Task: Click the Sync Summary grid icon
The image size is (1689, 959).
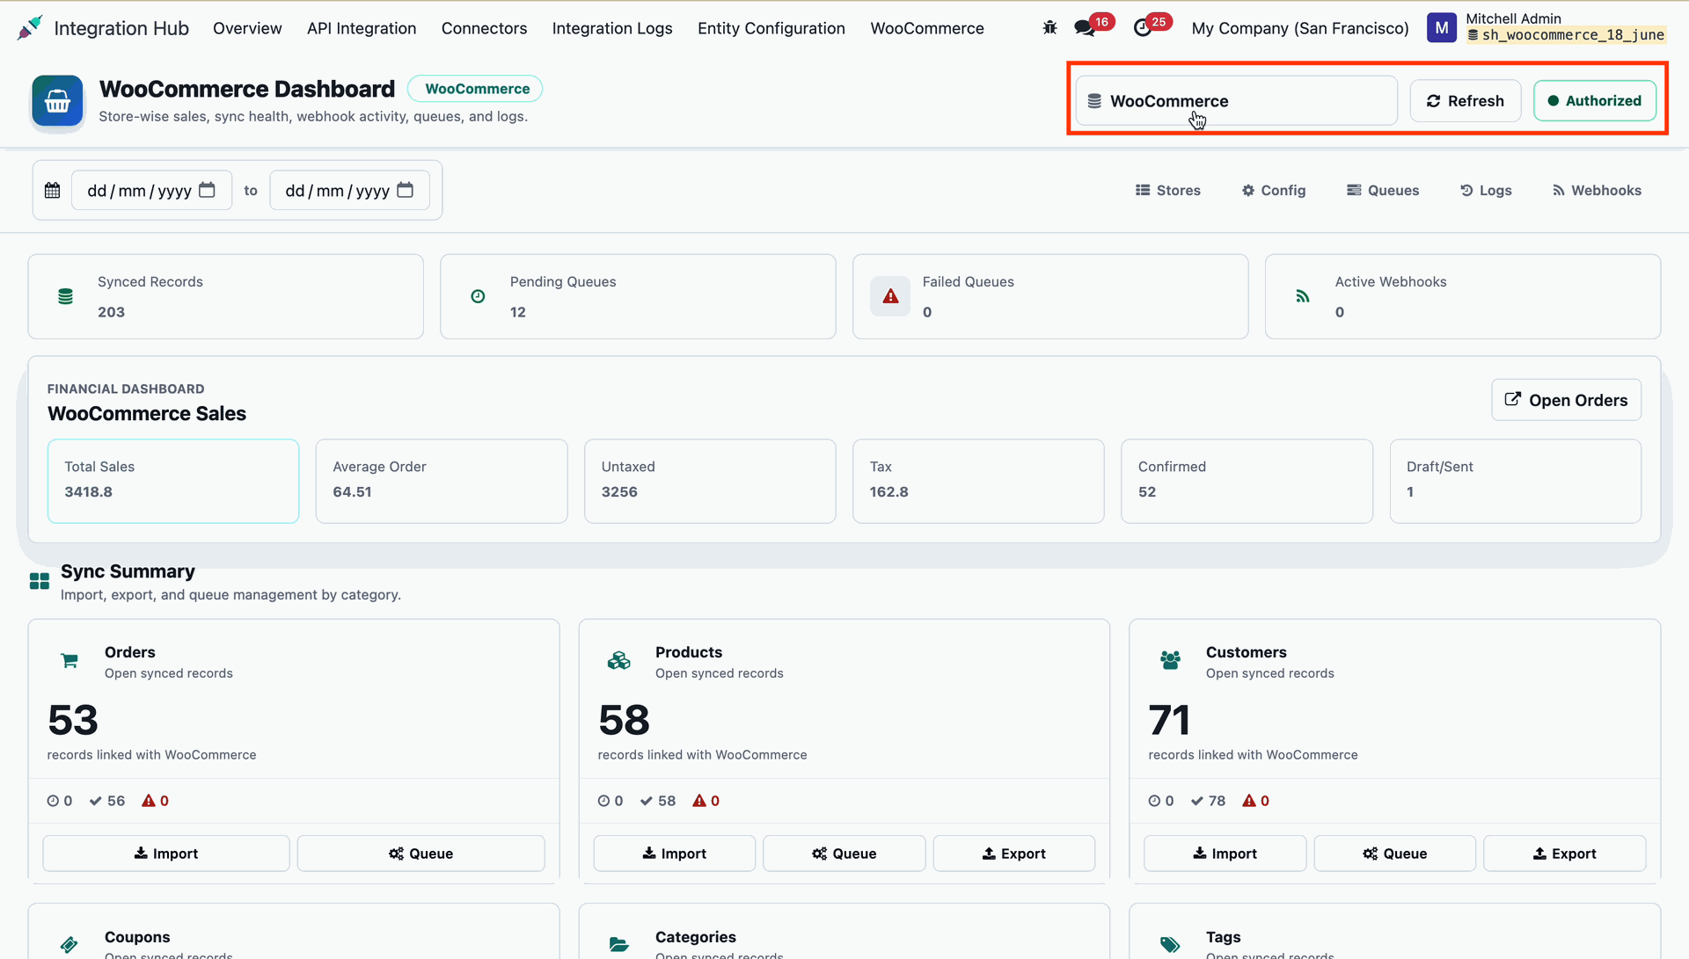Action: coord(40,581)
